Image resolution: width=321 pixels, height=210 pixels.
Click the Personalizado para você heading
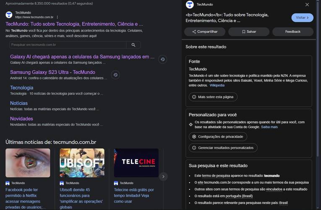click(213, 115)
